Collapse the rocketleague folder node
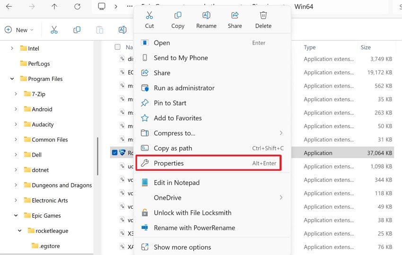 click(x=20, y=230)
